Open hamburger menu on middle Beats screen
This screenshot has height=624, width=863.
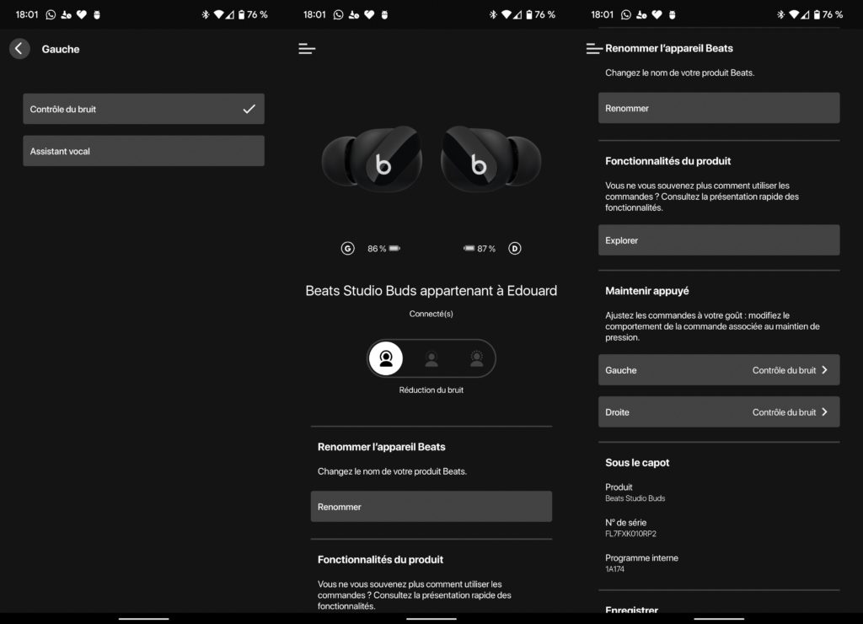click(x=307, y=49)
